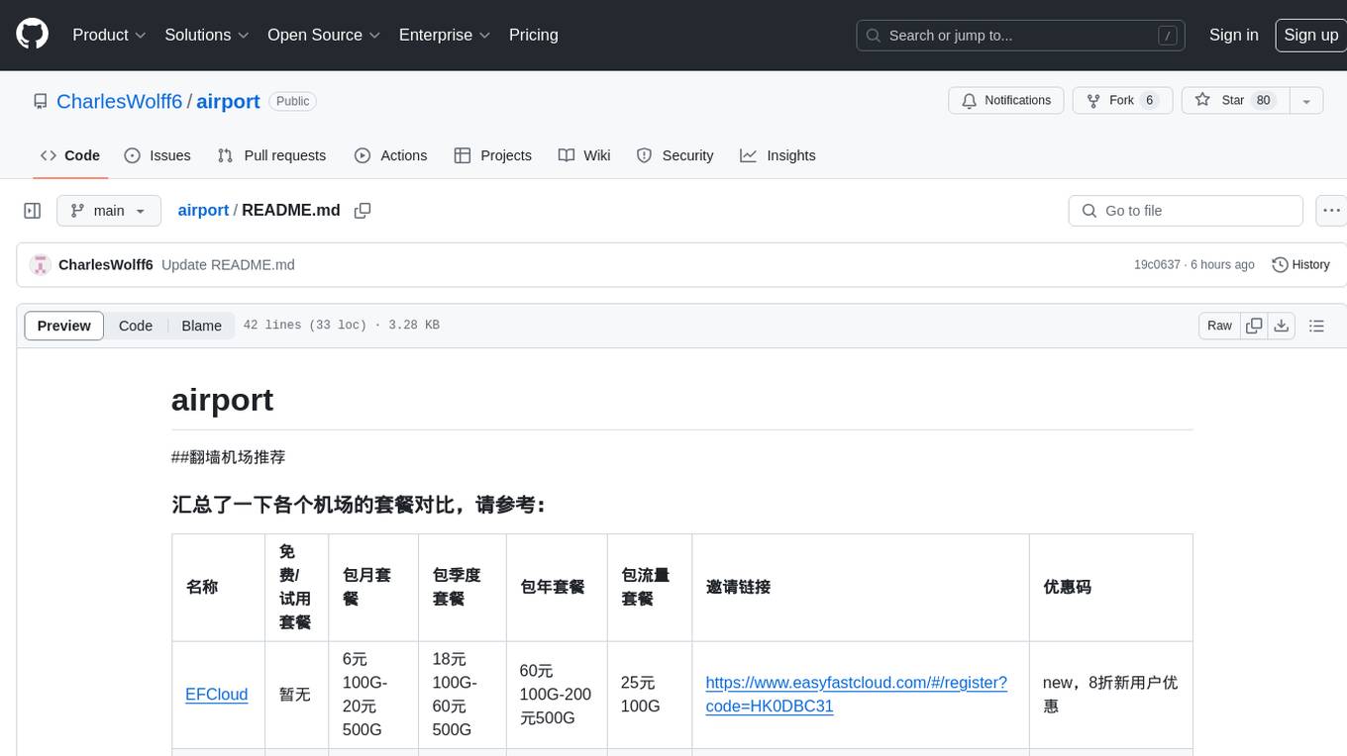Click the Sign up button
The width and height of the screenshot is (1347, 756).
[x=1310, y=35]
